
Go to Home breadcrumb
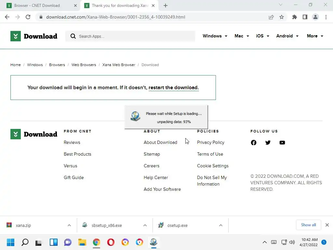click(x=16, y=65)
